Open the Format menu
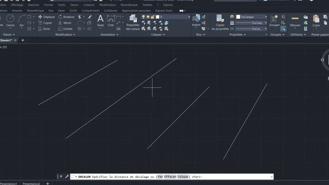 point(48,5)
